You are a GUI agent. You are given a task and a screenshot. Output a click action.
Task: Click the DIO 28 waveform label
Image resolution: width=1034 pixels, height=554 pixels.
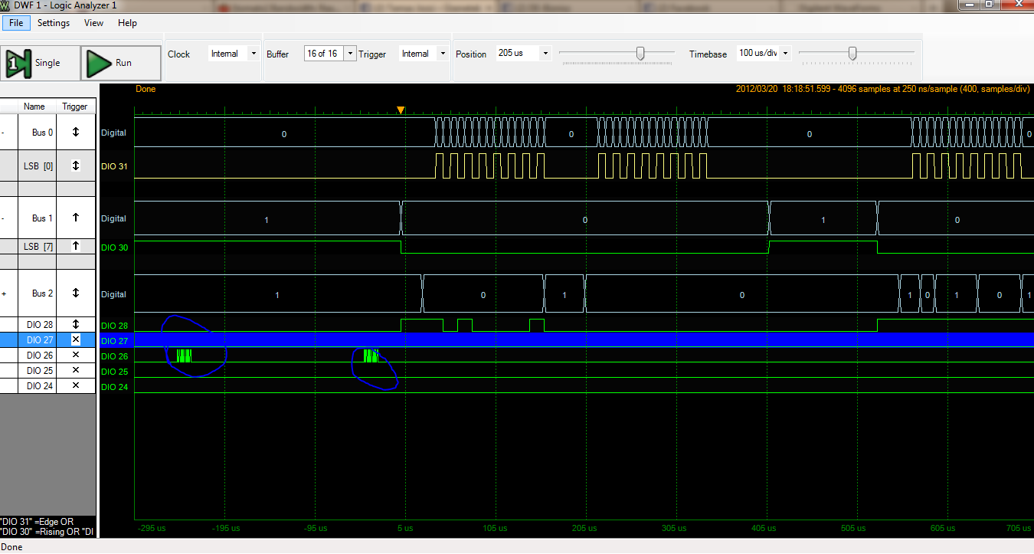(x=114, y=326)
